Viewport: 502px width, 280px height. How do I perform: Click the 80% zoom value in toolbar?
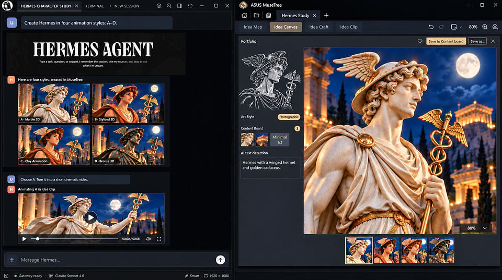pyautogui.click(x=473, y=27)
